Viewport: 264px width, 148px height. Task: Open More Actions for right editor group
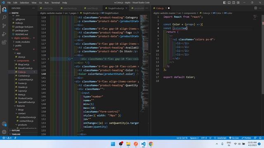(x=260, y=8)
